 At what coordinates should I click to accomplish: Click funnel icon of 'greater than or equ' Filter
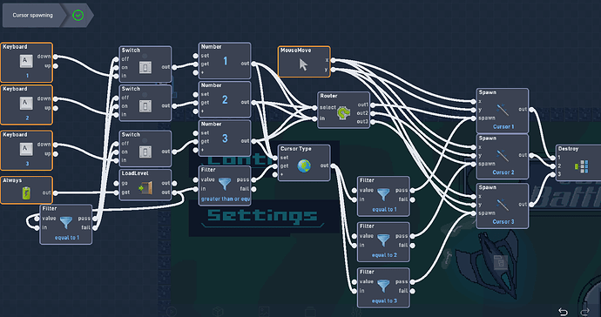[225, 184]
